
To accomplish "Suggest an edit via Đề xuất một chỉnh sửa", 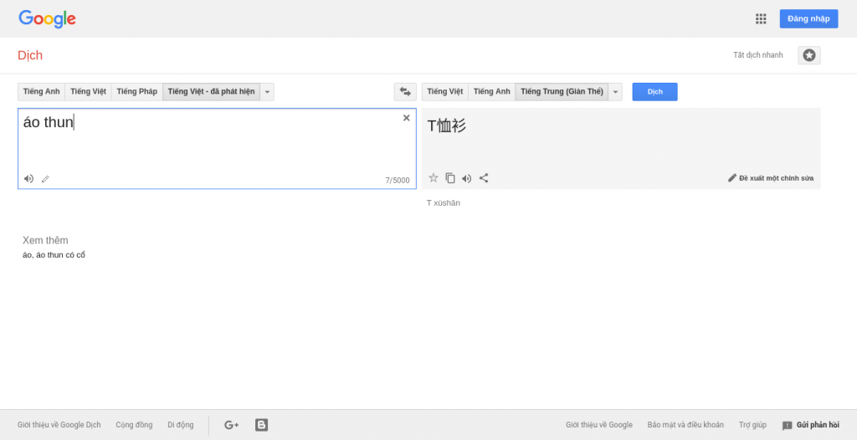I will pos(771,178).
